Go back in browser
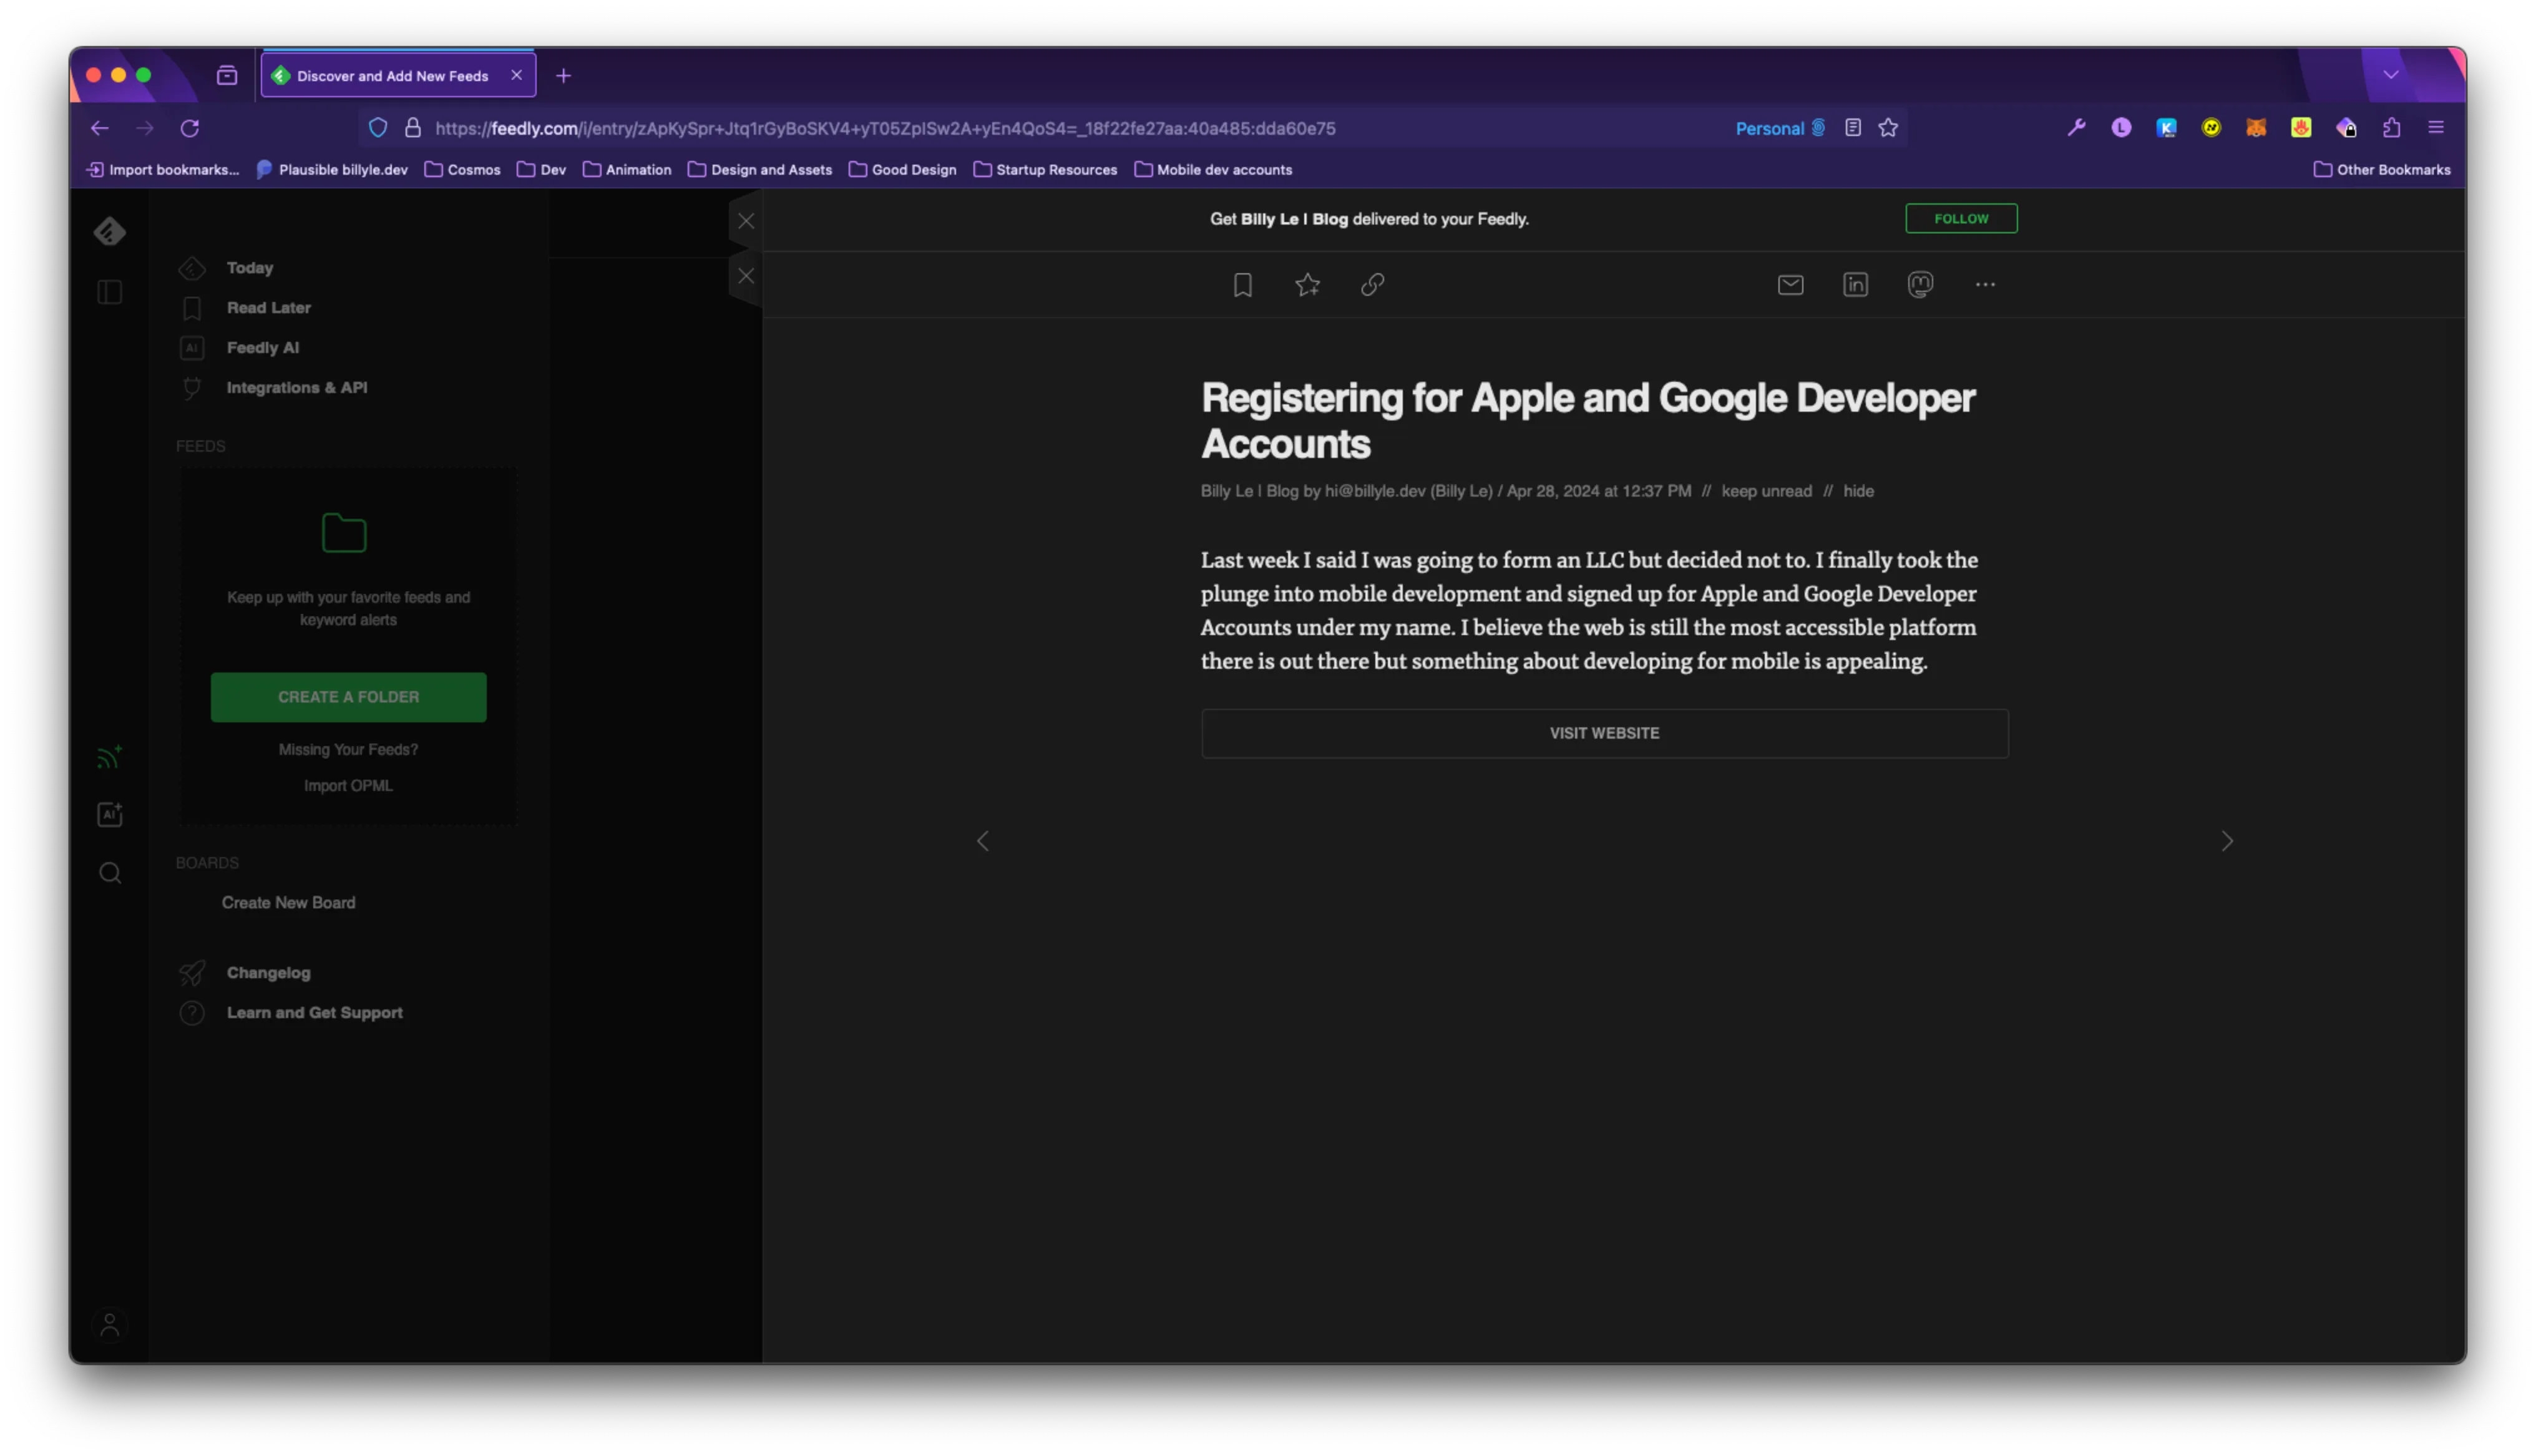Image resolution: width=2536 pixels, height=1456 pixels. [99, 128]
